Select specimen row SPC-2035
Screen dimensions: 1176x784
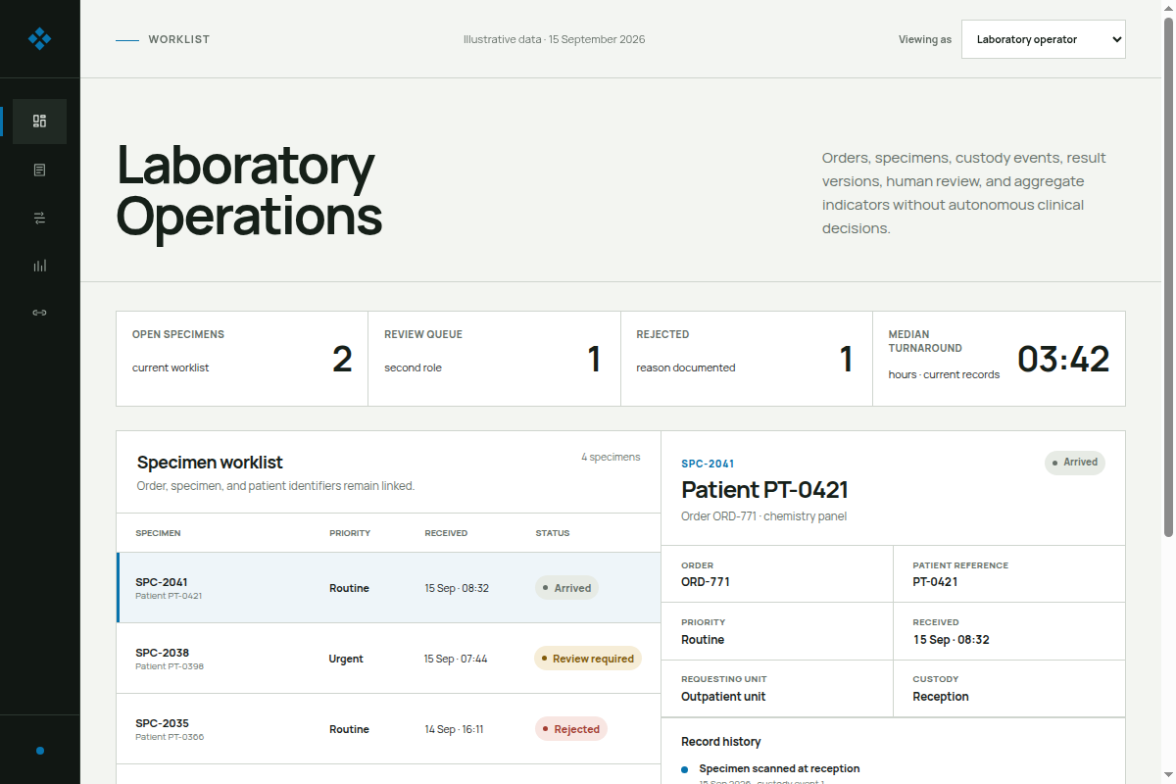[x=388, y=729]
